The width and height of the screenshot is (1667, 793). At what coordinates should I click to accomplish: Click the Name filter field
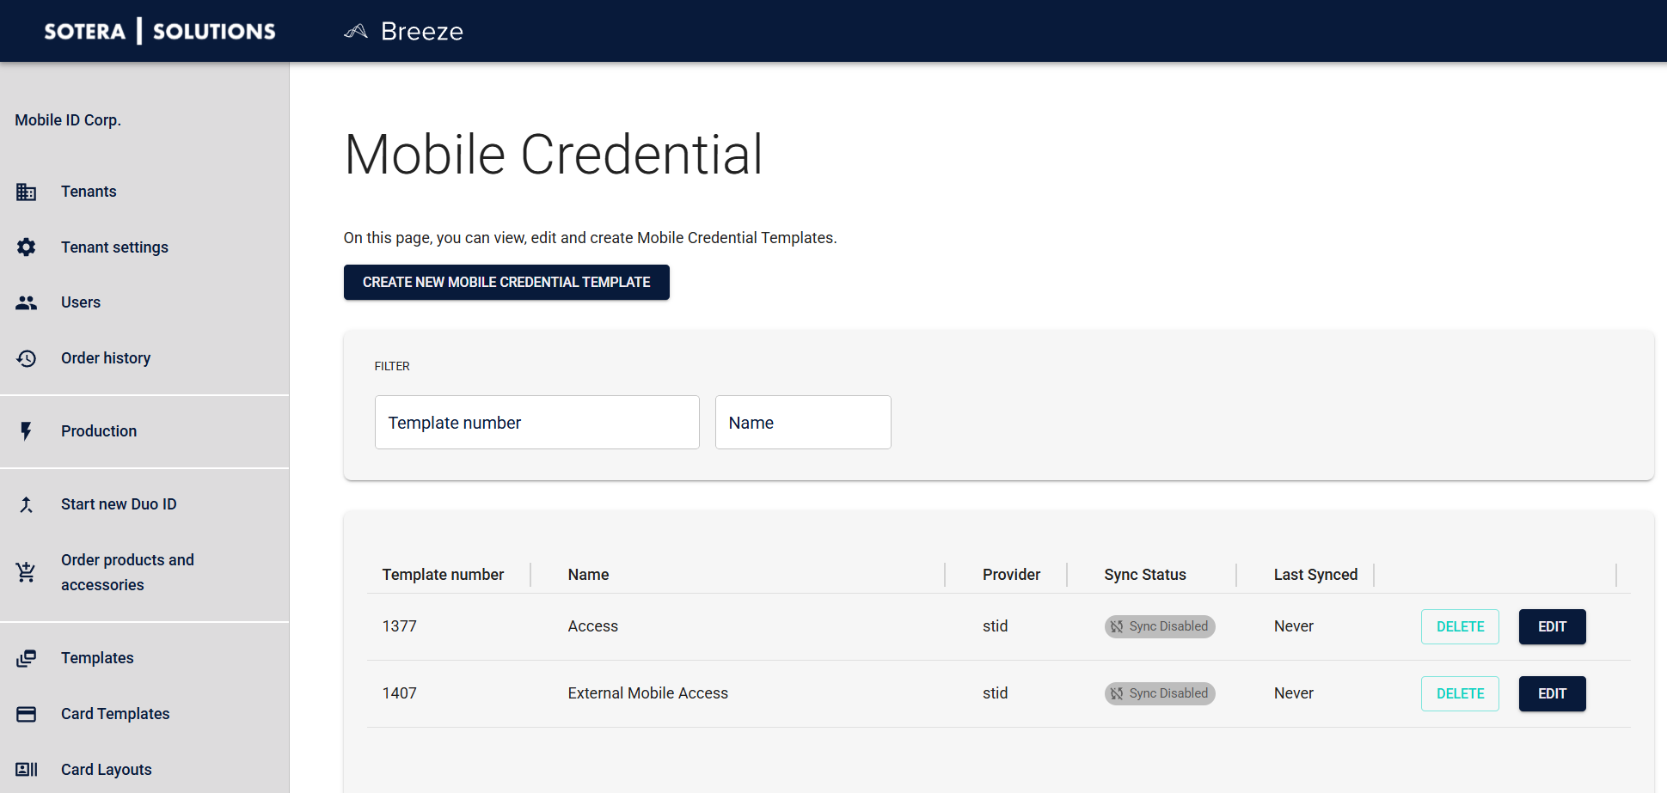click(802, 422)
